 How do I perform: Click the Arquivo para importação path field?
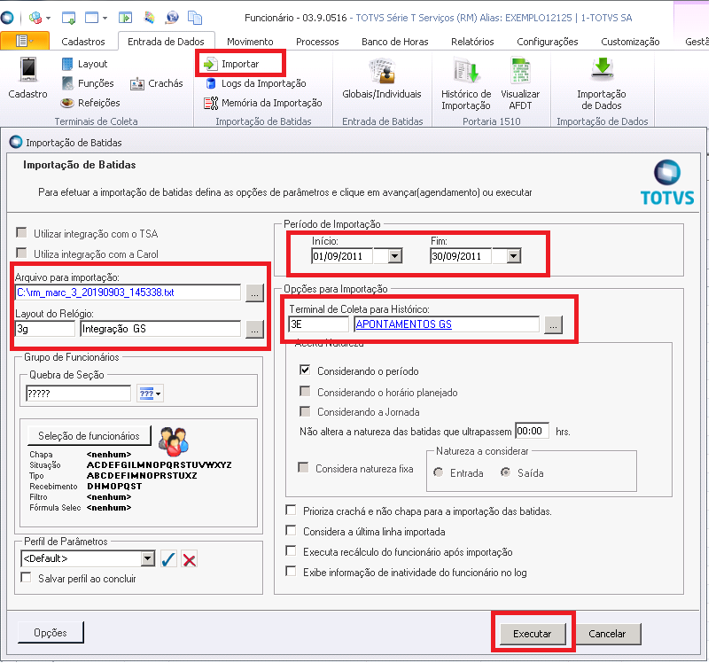click(x=128, y=292)
